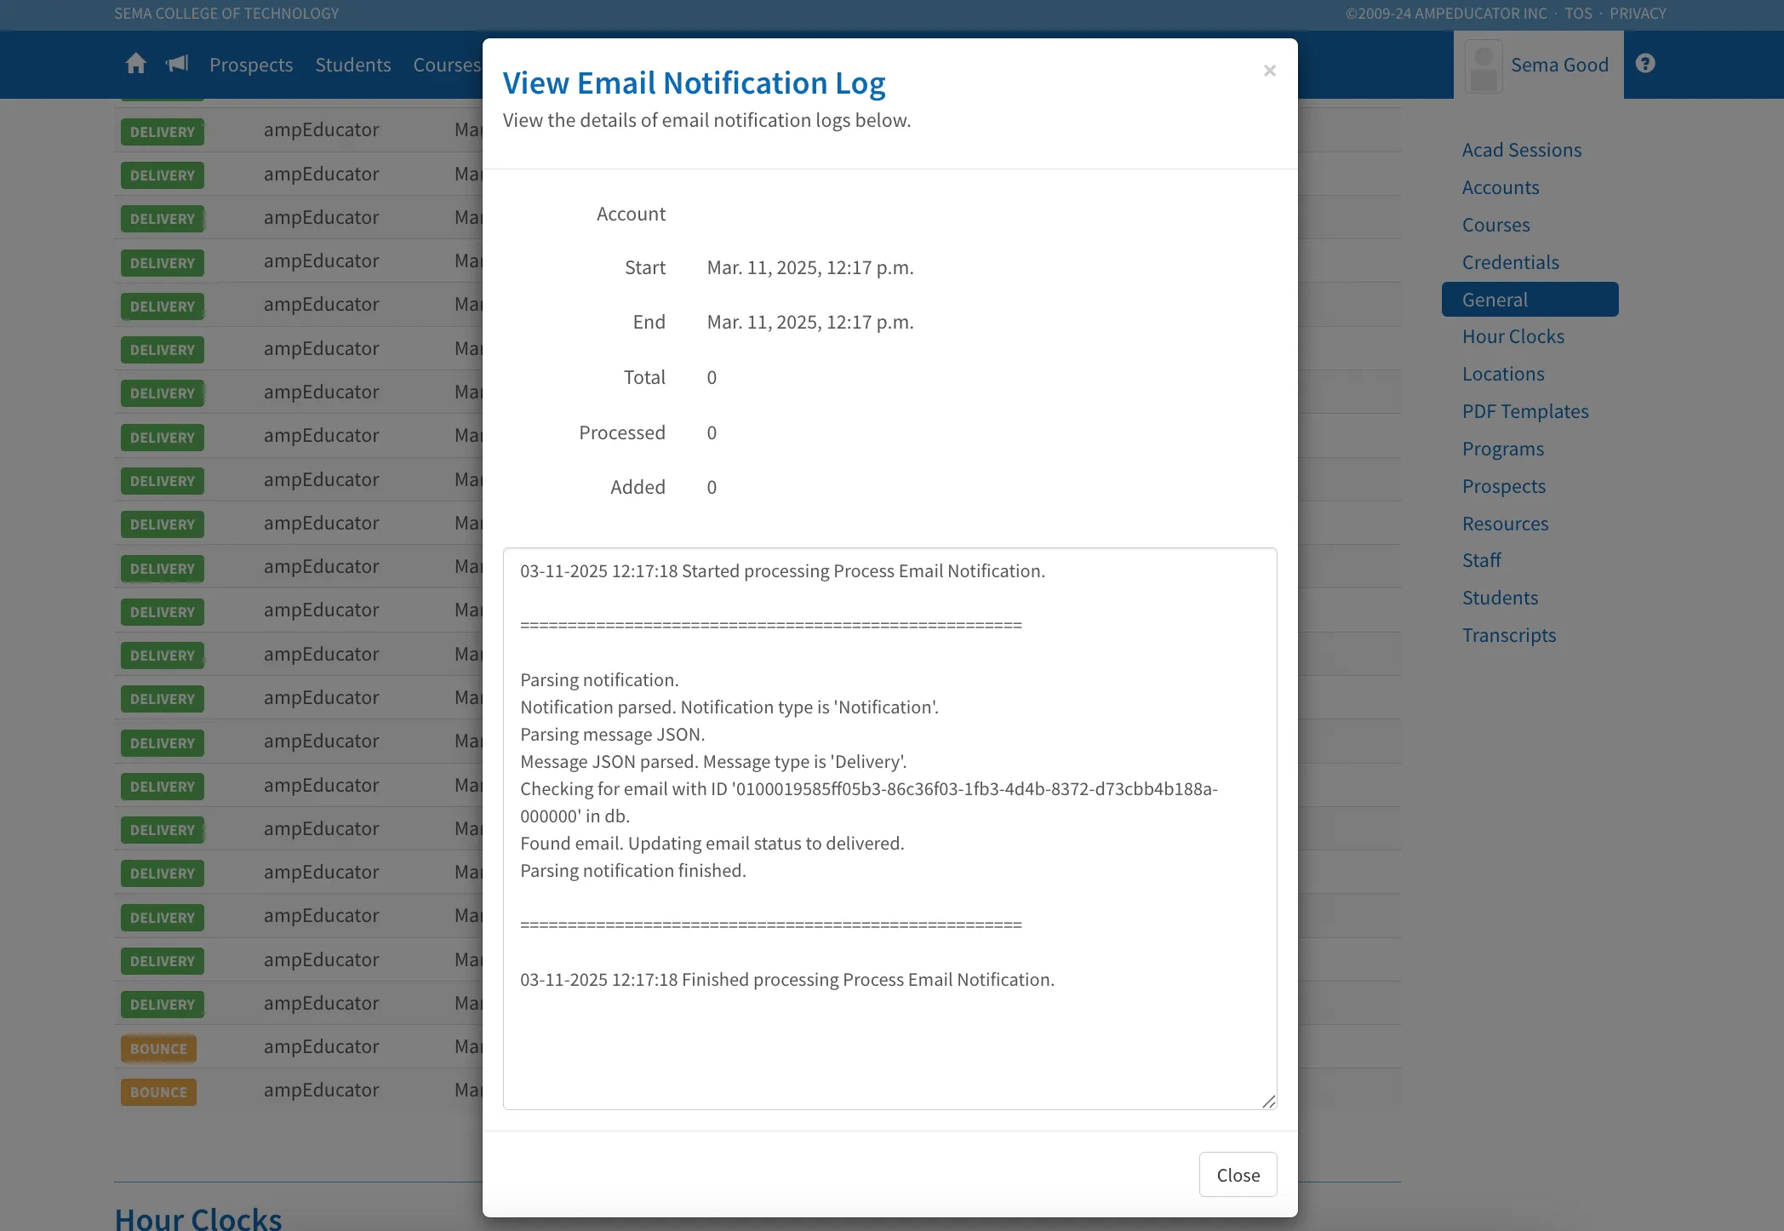The width and height of the screenshot is (1784, 1231).
Task: Click the Sema Good user avatar
Action: coord(1484,66)
